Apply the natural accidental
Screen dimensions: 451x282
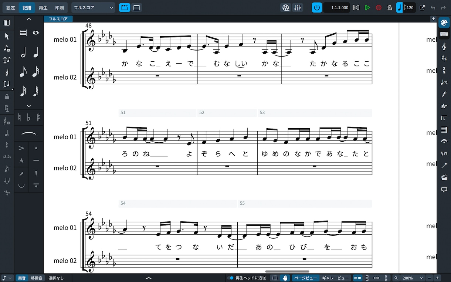coord(20,118)
